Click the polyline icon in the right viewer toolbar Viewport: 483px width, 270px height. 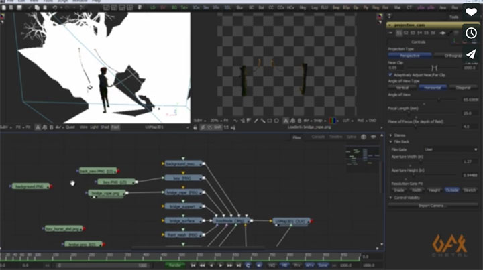[235, 121]
